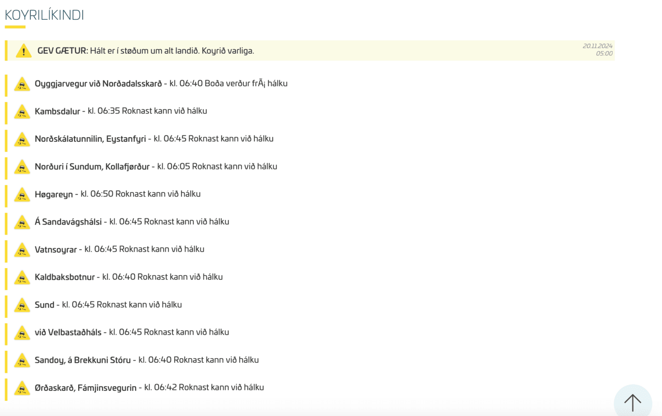Click slippery road icon beside Sund
This screenshot has height=416, width=662.
[x=22, y=305]
